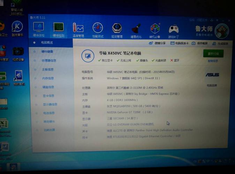Click the DVDRAM optical drive value
The width and height of the screenshot is (235, 174).
(130, 124)
